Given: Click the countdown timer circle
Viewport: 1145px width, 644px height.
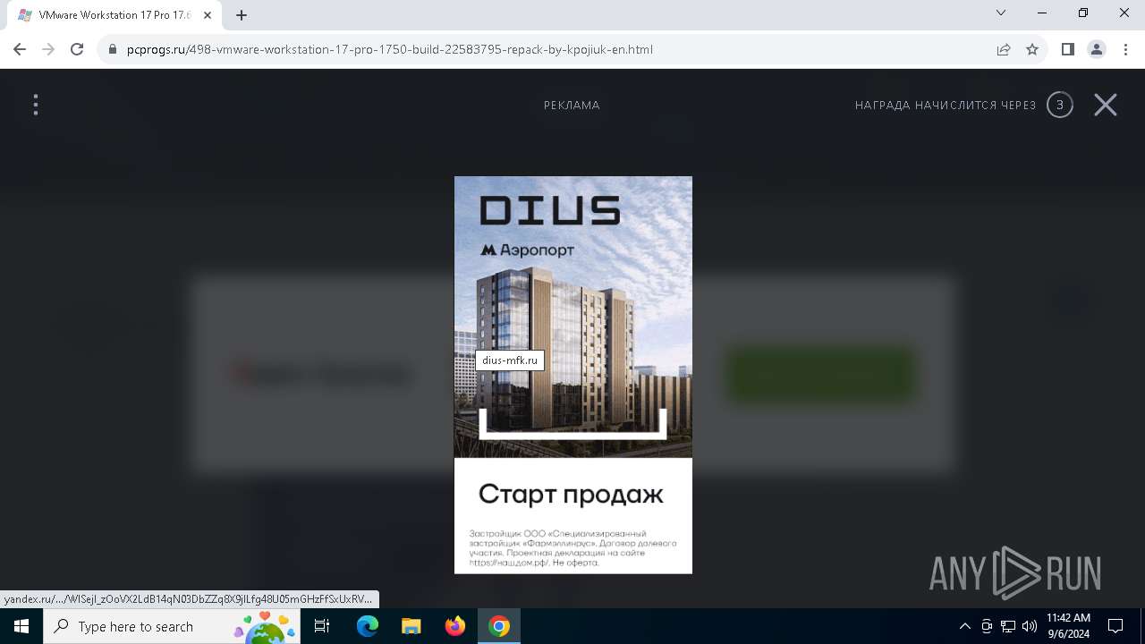Looking at the screenshot, I should [x=1060, y=106].
